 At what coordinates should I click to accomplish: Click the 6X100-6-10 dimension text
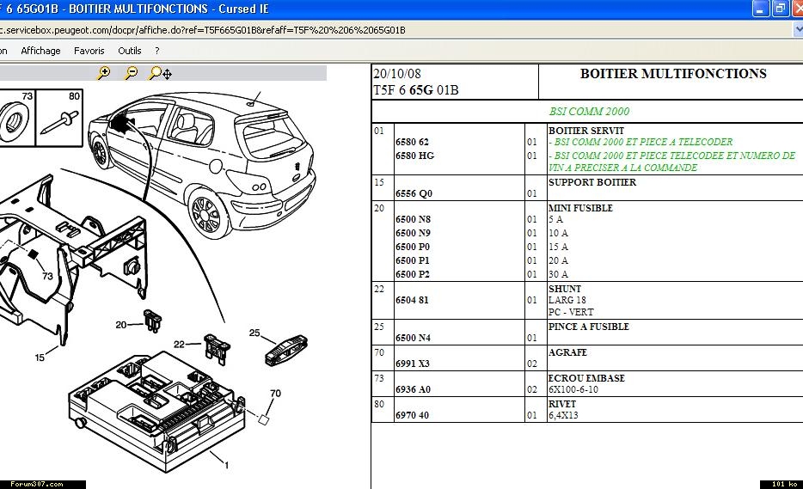[573, 389]
